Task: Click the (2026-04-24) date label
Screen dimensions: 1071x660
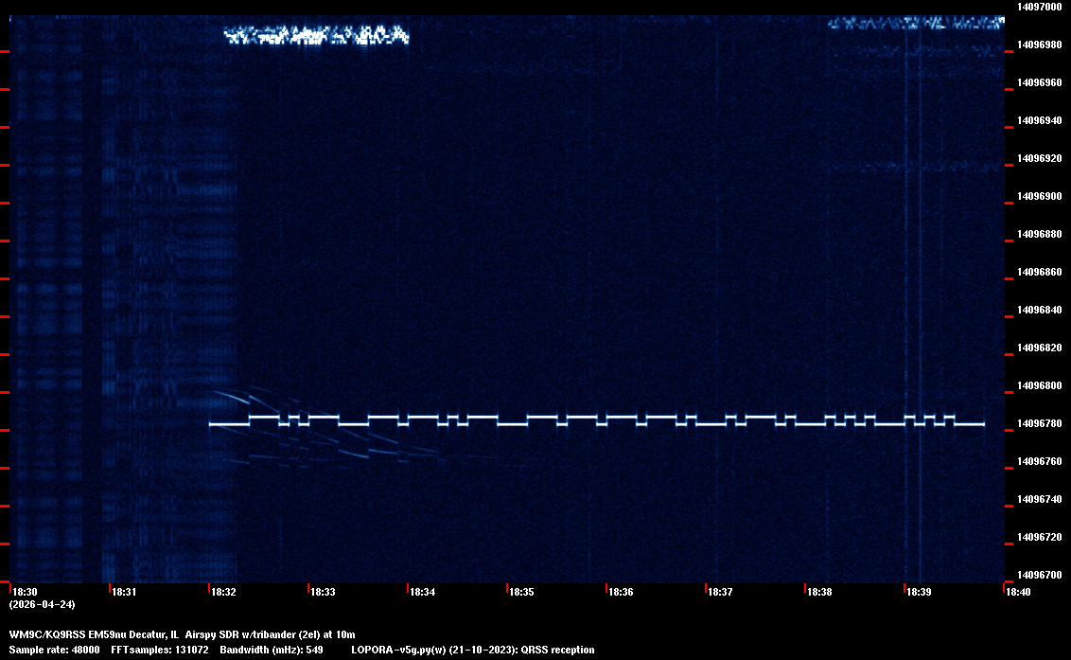Action: 42,604
